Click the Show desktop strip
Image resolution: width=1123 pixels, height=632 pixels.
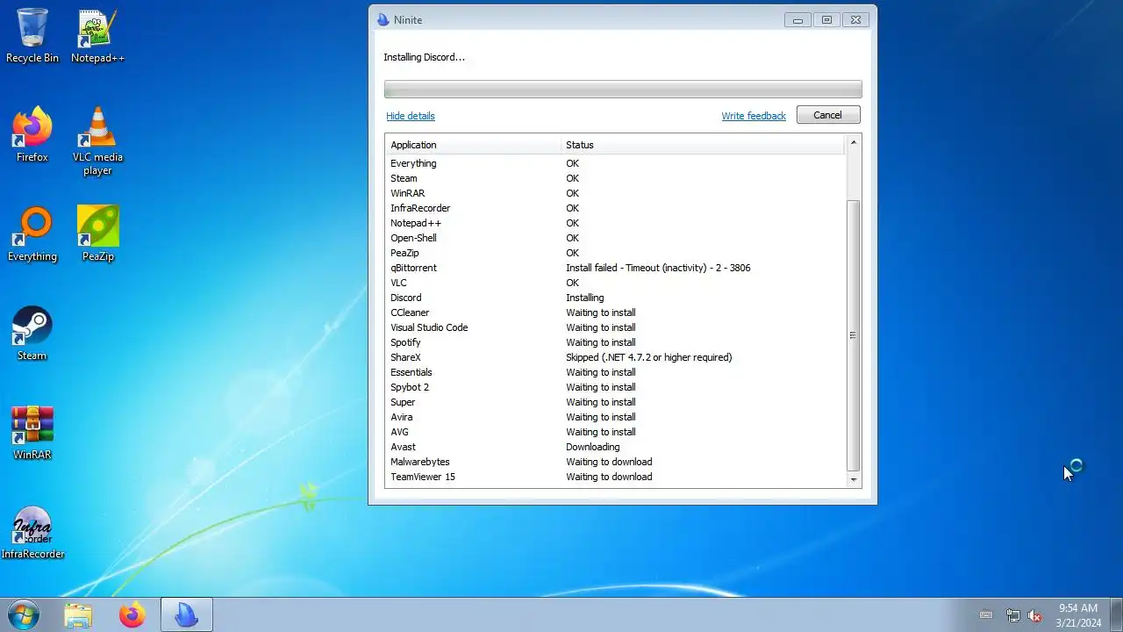pyautogui.click(x=1116, y=614)
